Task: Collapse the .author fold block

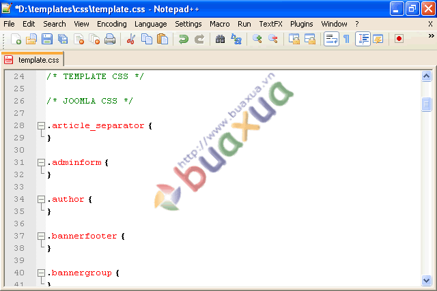Action: pos(41,199)
